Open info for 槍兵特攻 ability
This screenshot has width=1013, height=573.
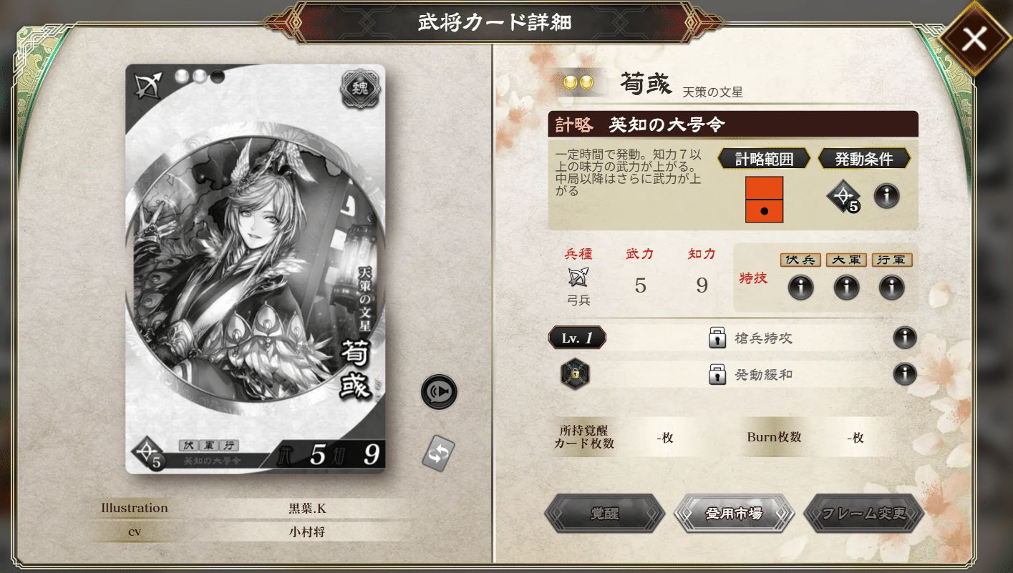click(x=905, y=338)
